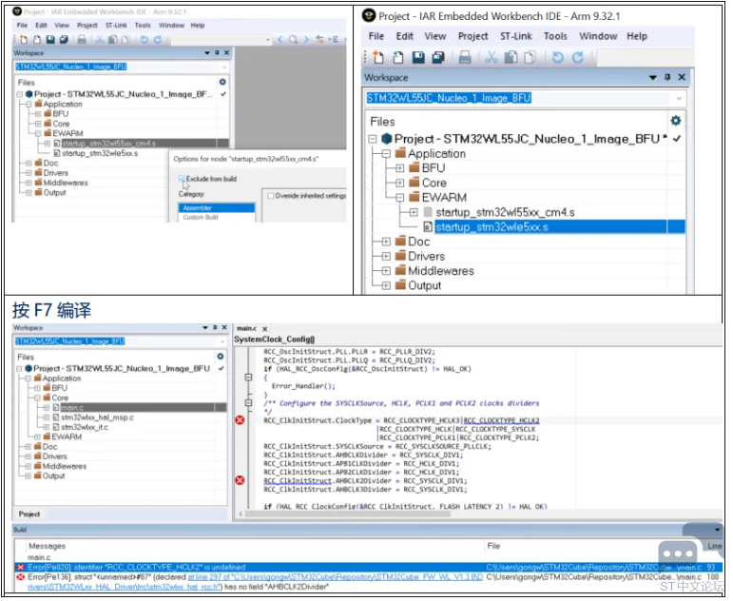Open File menu in large top-right window

click(376, 36)
